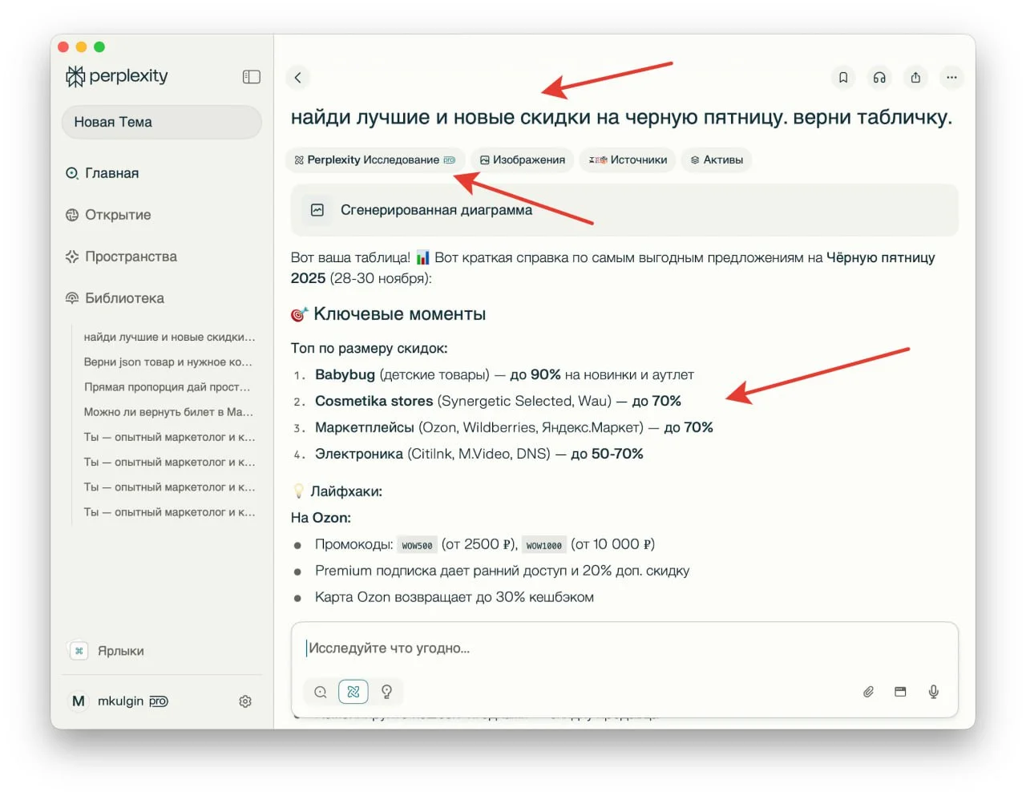The width and height of the screenshot is (1026, 796).
Task: Toggle the sidebar panel icon
Action: [x=251, y=77]
